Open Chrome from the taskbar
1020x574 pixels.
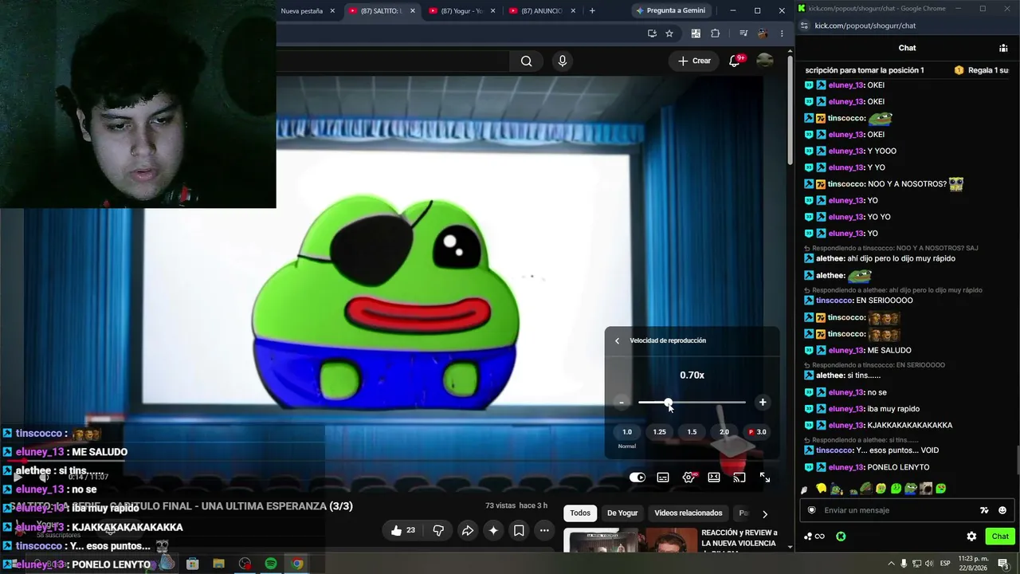tap(297, 564)
